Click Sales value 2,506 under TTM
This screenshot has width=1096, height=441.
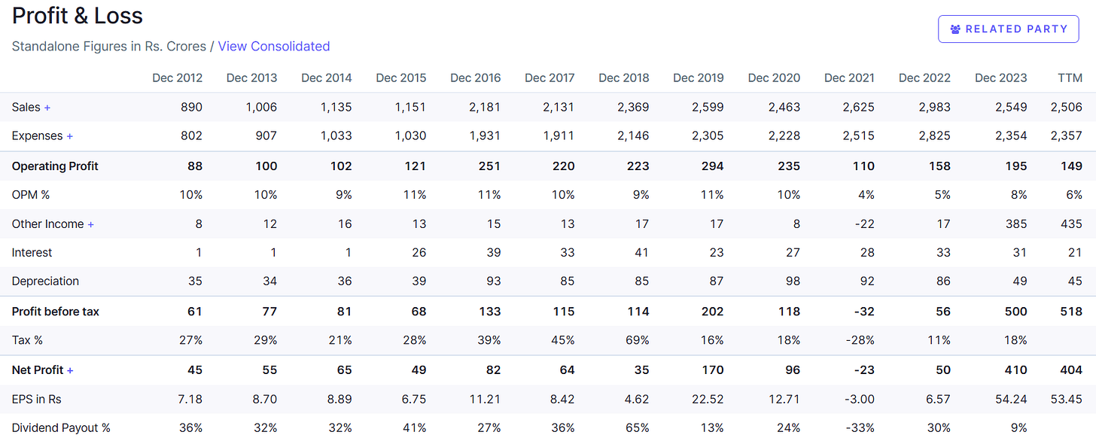tap(1067, 108)
